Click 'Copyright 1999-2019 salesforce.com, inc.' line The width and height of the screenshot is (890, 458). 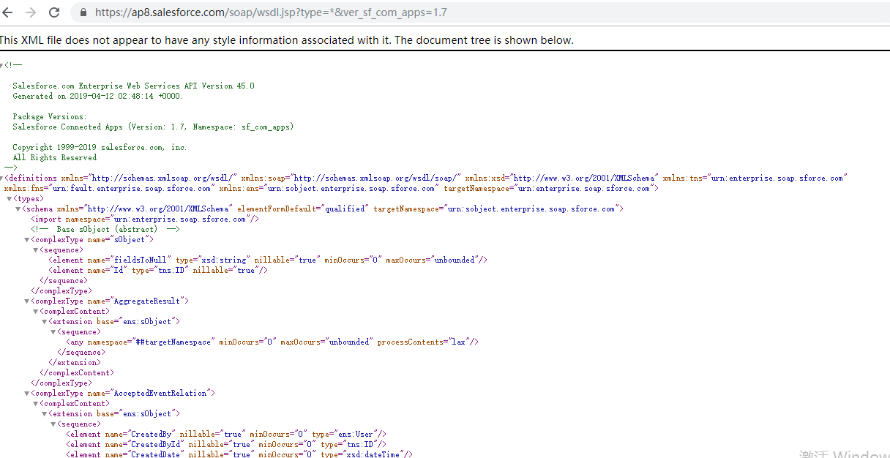(100, 147)
